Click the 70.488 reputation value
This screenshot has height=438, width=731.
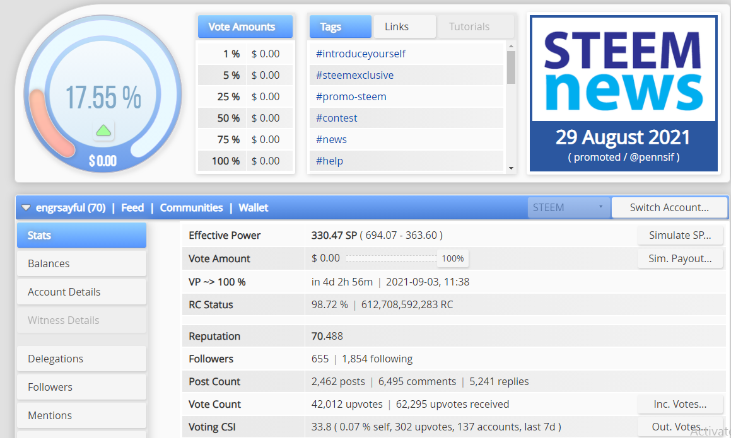[327, 336]
